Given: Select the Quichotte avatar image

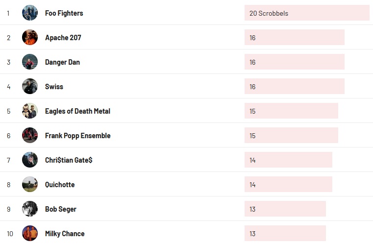Looking at the screenshot, I should (x=30, y=185).
